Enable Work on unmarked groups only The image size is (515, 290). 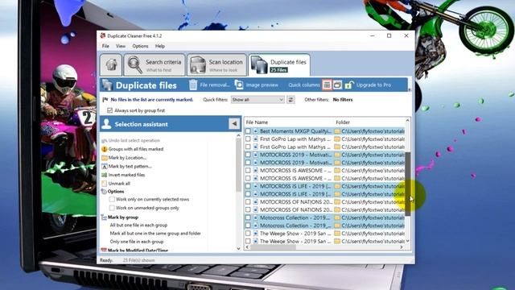(112, 208)
